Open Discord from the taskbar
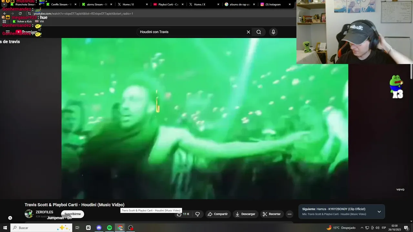 click(99, 228)
